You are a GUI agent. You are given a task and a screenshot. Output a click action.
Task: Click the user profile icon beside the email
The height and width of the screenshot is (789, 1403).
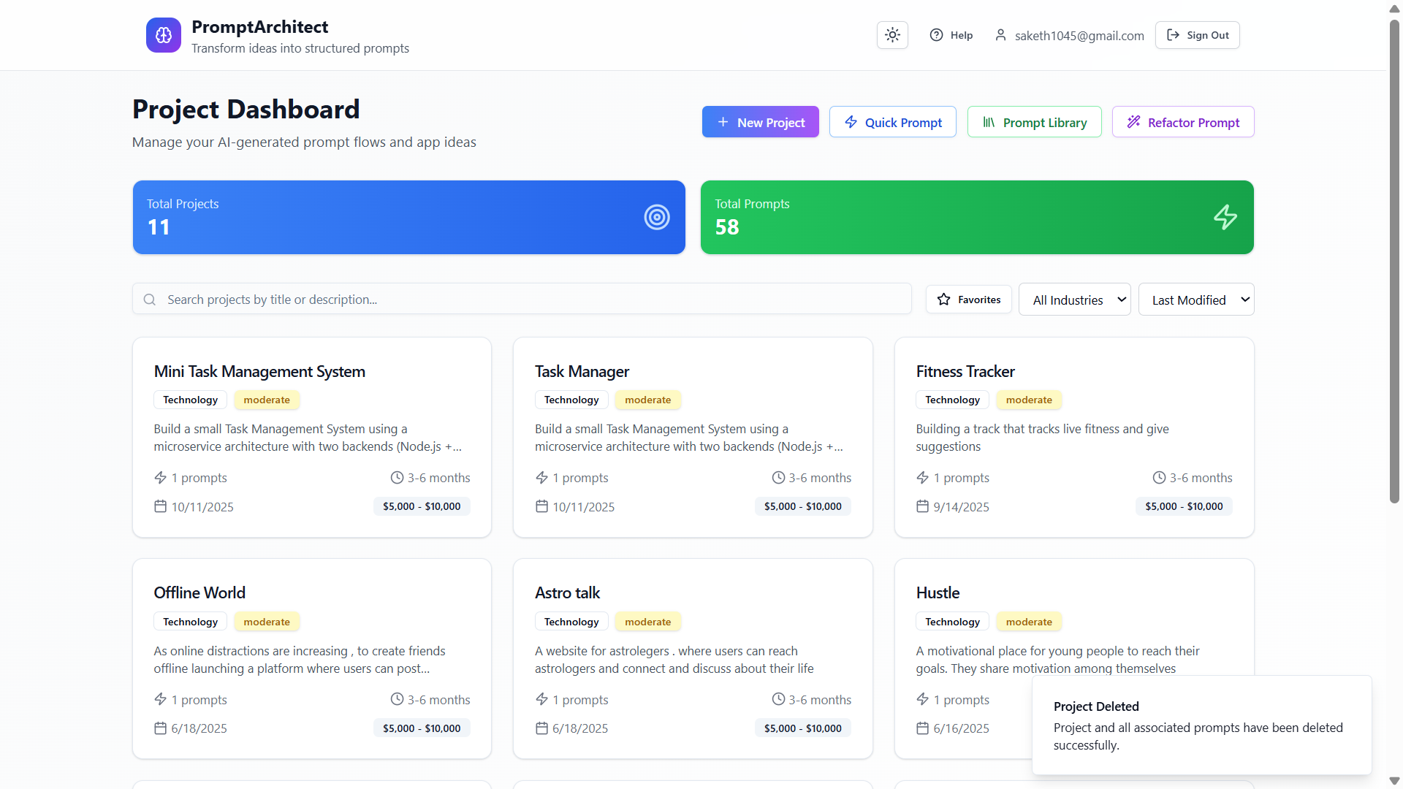[1000, 35]
